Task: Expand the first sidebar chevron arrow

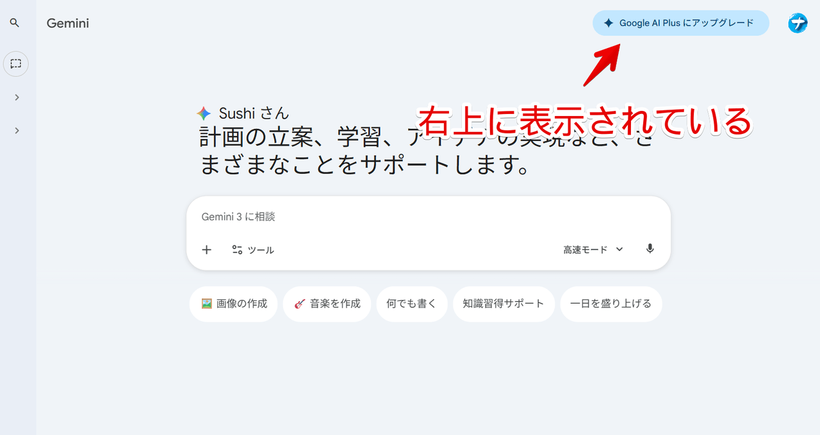Action: (x=17, y=97)
